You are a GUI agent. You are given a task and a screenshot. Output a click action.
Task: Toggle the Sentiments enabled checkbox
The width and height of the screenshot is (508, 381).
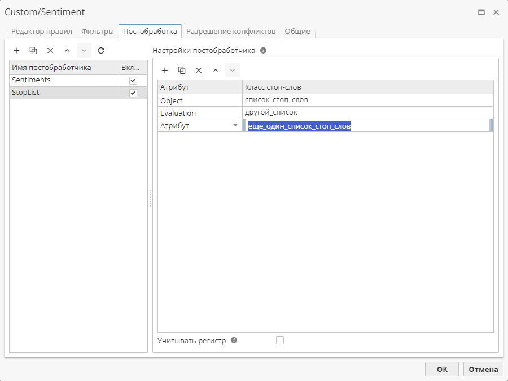(x=133, y=80)
